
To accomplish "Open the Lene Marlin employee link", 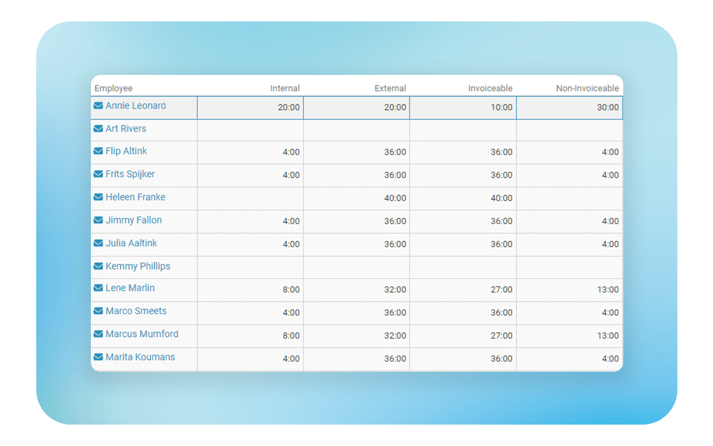I will (130, 288).
